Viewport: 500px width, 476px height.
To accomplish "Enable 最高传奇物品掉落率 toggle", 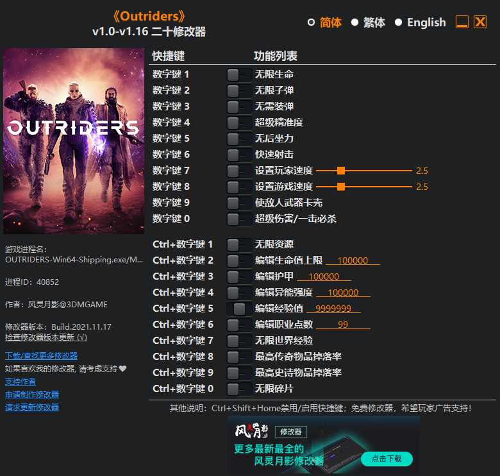I will 239,357.
